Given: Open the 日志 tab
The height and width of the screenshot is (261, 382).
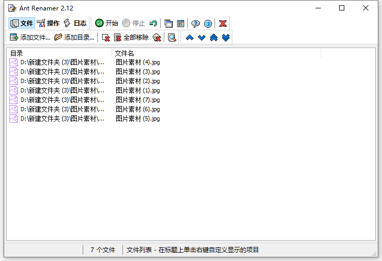Looking at the screenshot, I should pyautogui.click(x=75, y=23).
